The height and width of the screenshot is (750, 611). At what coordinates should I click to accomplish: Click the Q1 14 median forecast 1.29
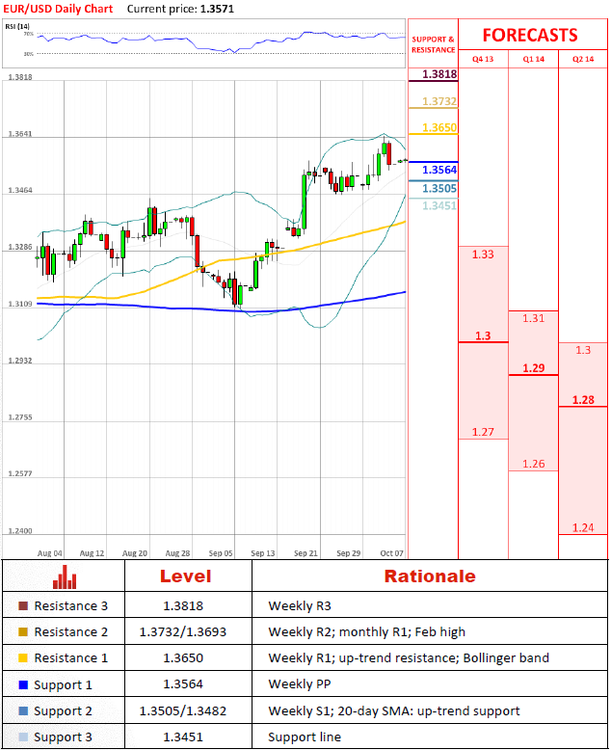tap(534, 368)
